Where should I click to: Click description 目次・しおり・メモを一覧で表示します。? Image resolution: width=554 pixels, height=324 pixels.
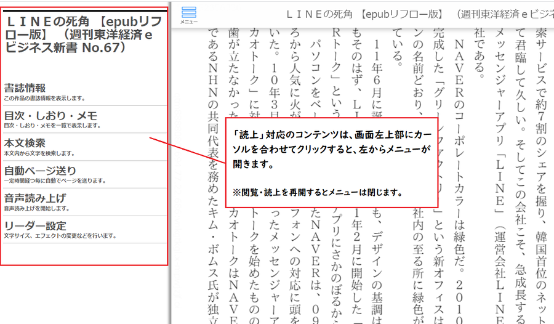pos(52,126)
